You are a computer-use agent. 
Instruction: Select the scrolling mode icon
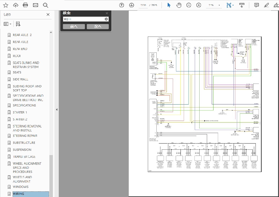pyautogui.click(x=242, y=5)
